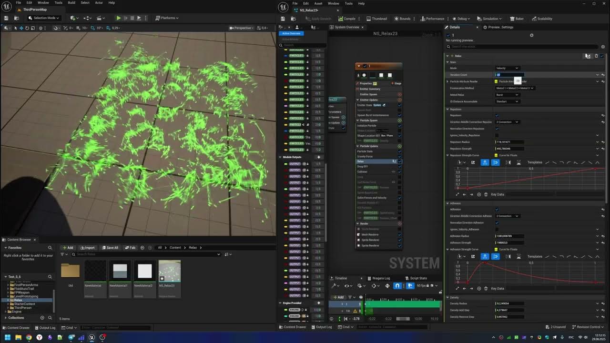610x343 pixels.
Task: Toggle the Spawn Burst Instantaneous checkbox
Action: coord(399,115)
